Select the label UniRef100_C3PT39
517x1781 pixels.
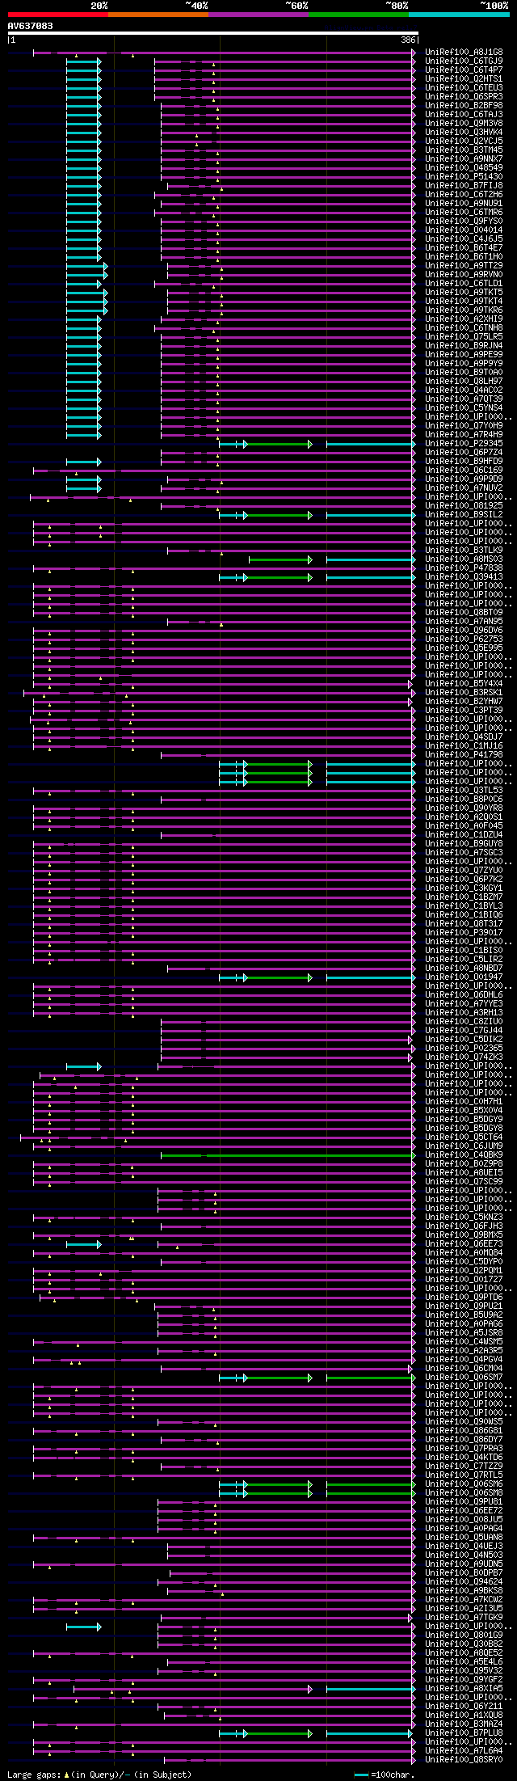[464, 710]
